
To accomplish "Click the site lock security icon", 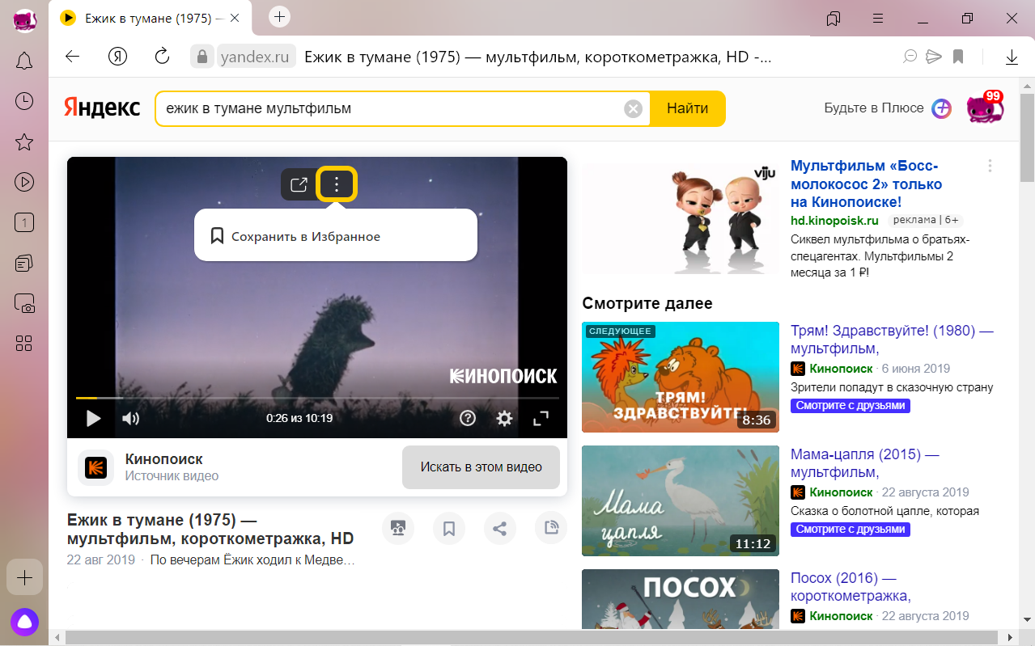I will pos(201,57).
